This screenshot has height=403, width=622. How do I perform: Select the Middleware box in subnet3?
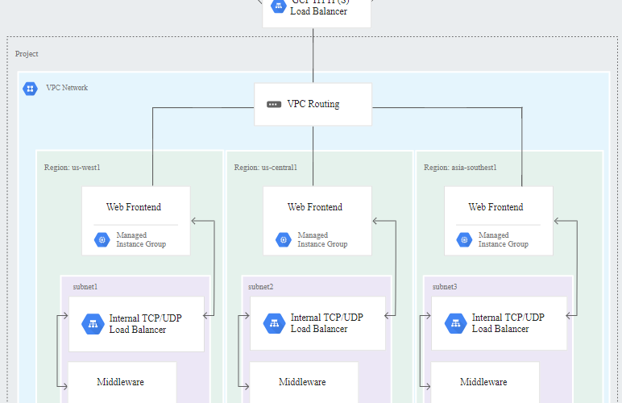tap(485, 382)
